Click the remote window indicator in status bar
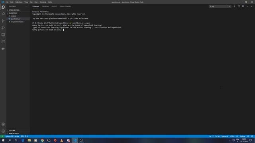 pos(2,136)
